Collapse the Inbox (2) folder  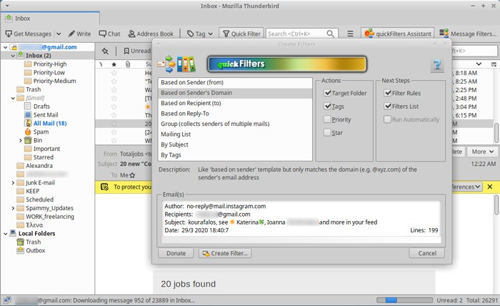pos(13,56)
